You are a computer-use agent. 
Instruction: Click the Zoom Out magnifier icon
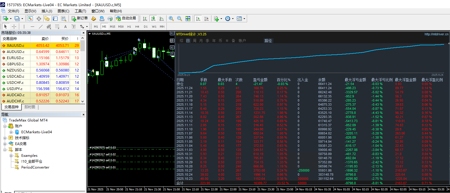pos(179,19)
